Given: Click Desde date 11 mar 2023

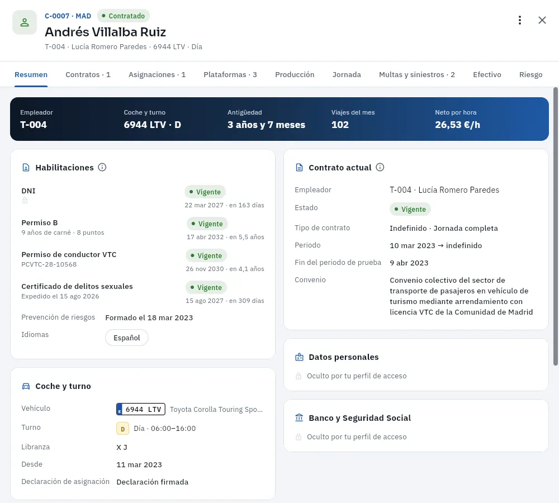Looking at the screenshot, I should coord(139,465).
